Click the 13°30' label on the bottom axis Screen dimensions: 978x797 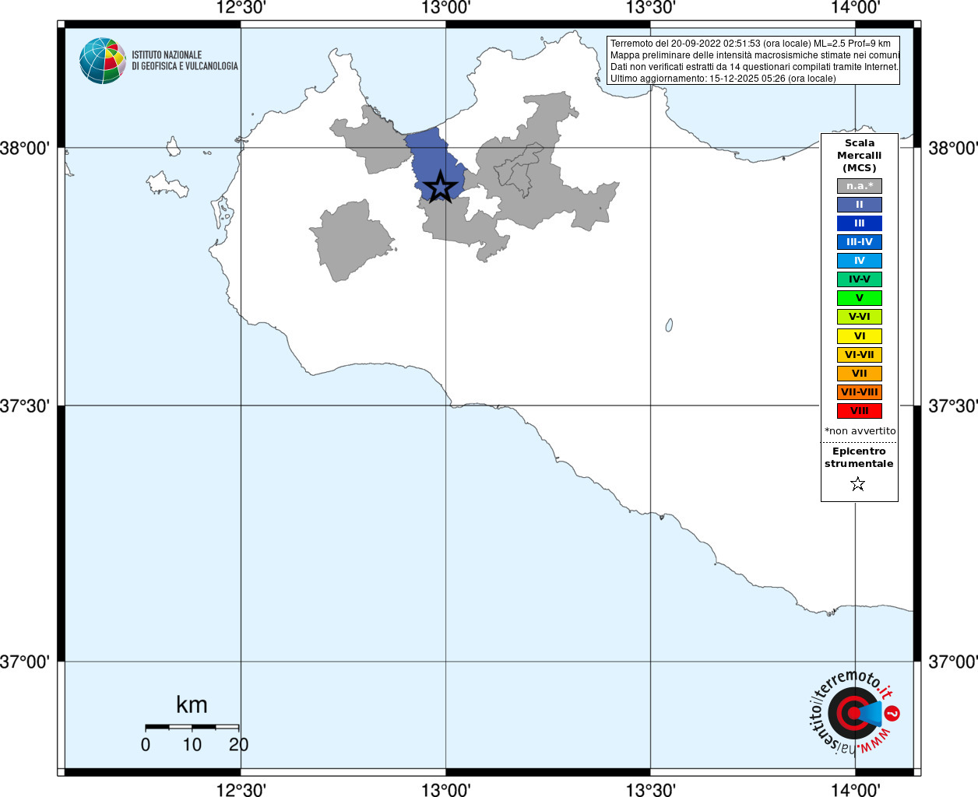point(650,789)
